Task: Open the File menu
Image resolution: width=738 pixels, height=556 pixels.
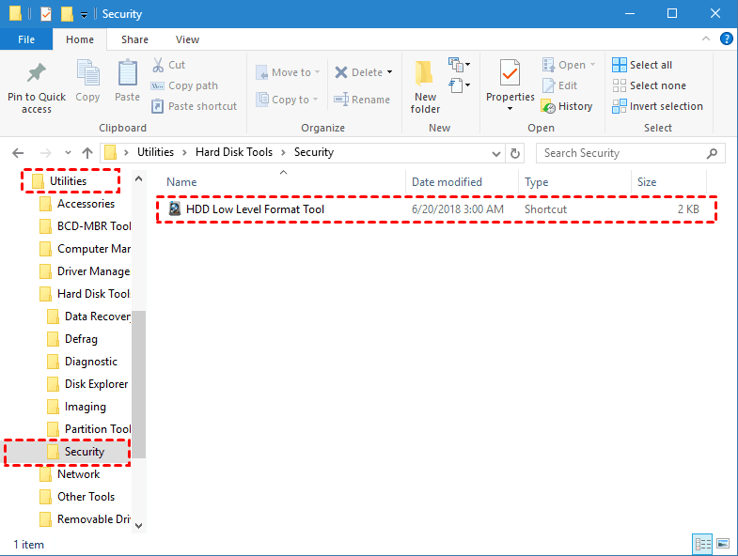Action: click(x=26, y=39)
